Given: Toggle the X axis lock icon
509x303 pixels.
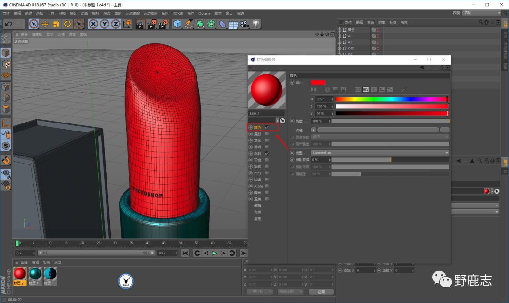Looking at the screenshot, I should pos(93,24).
